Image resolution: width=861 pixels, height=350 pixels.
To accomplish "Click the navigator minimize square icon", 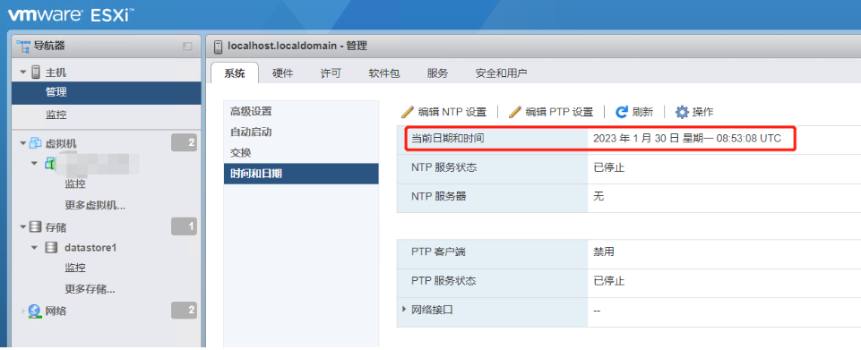I will click(188, 46).
